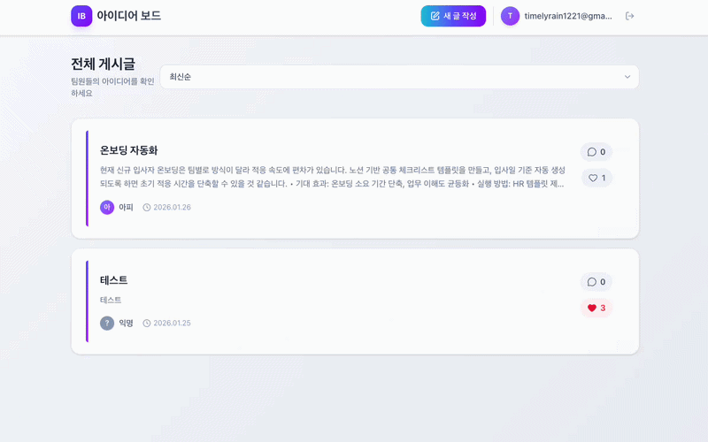Select the date 2026.01.25
Viewport: 708px width, 442px height.
point(172,323)
